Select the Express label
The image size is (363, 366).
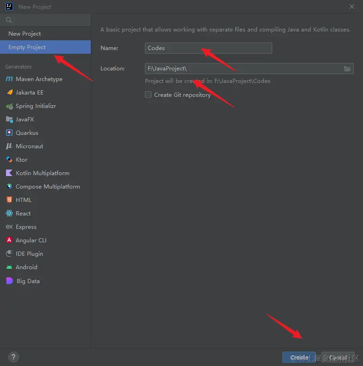coord(26,227)
